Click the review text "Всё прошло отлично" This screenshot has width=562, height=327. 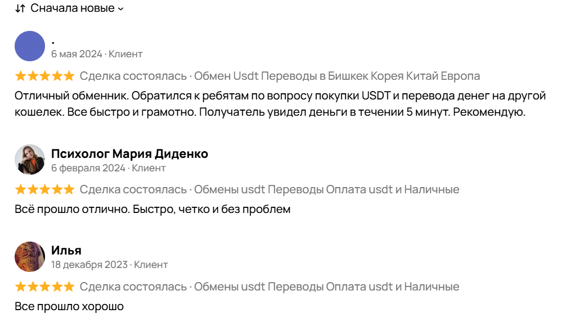click(152, 210)
